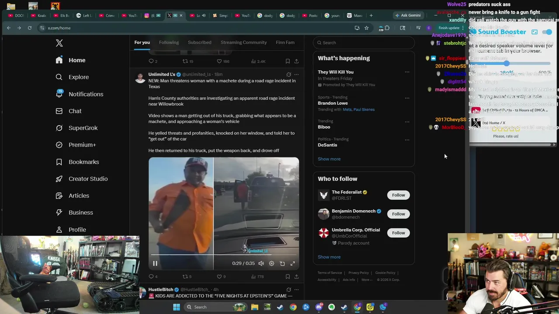Reply to the Unlimited L's post
Screen dimensions: 559x314
[x=153, y=276]
